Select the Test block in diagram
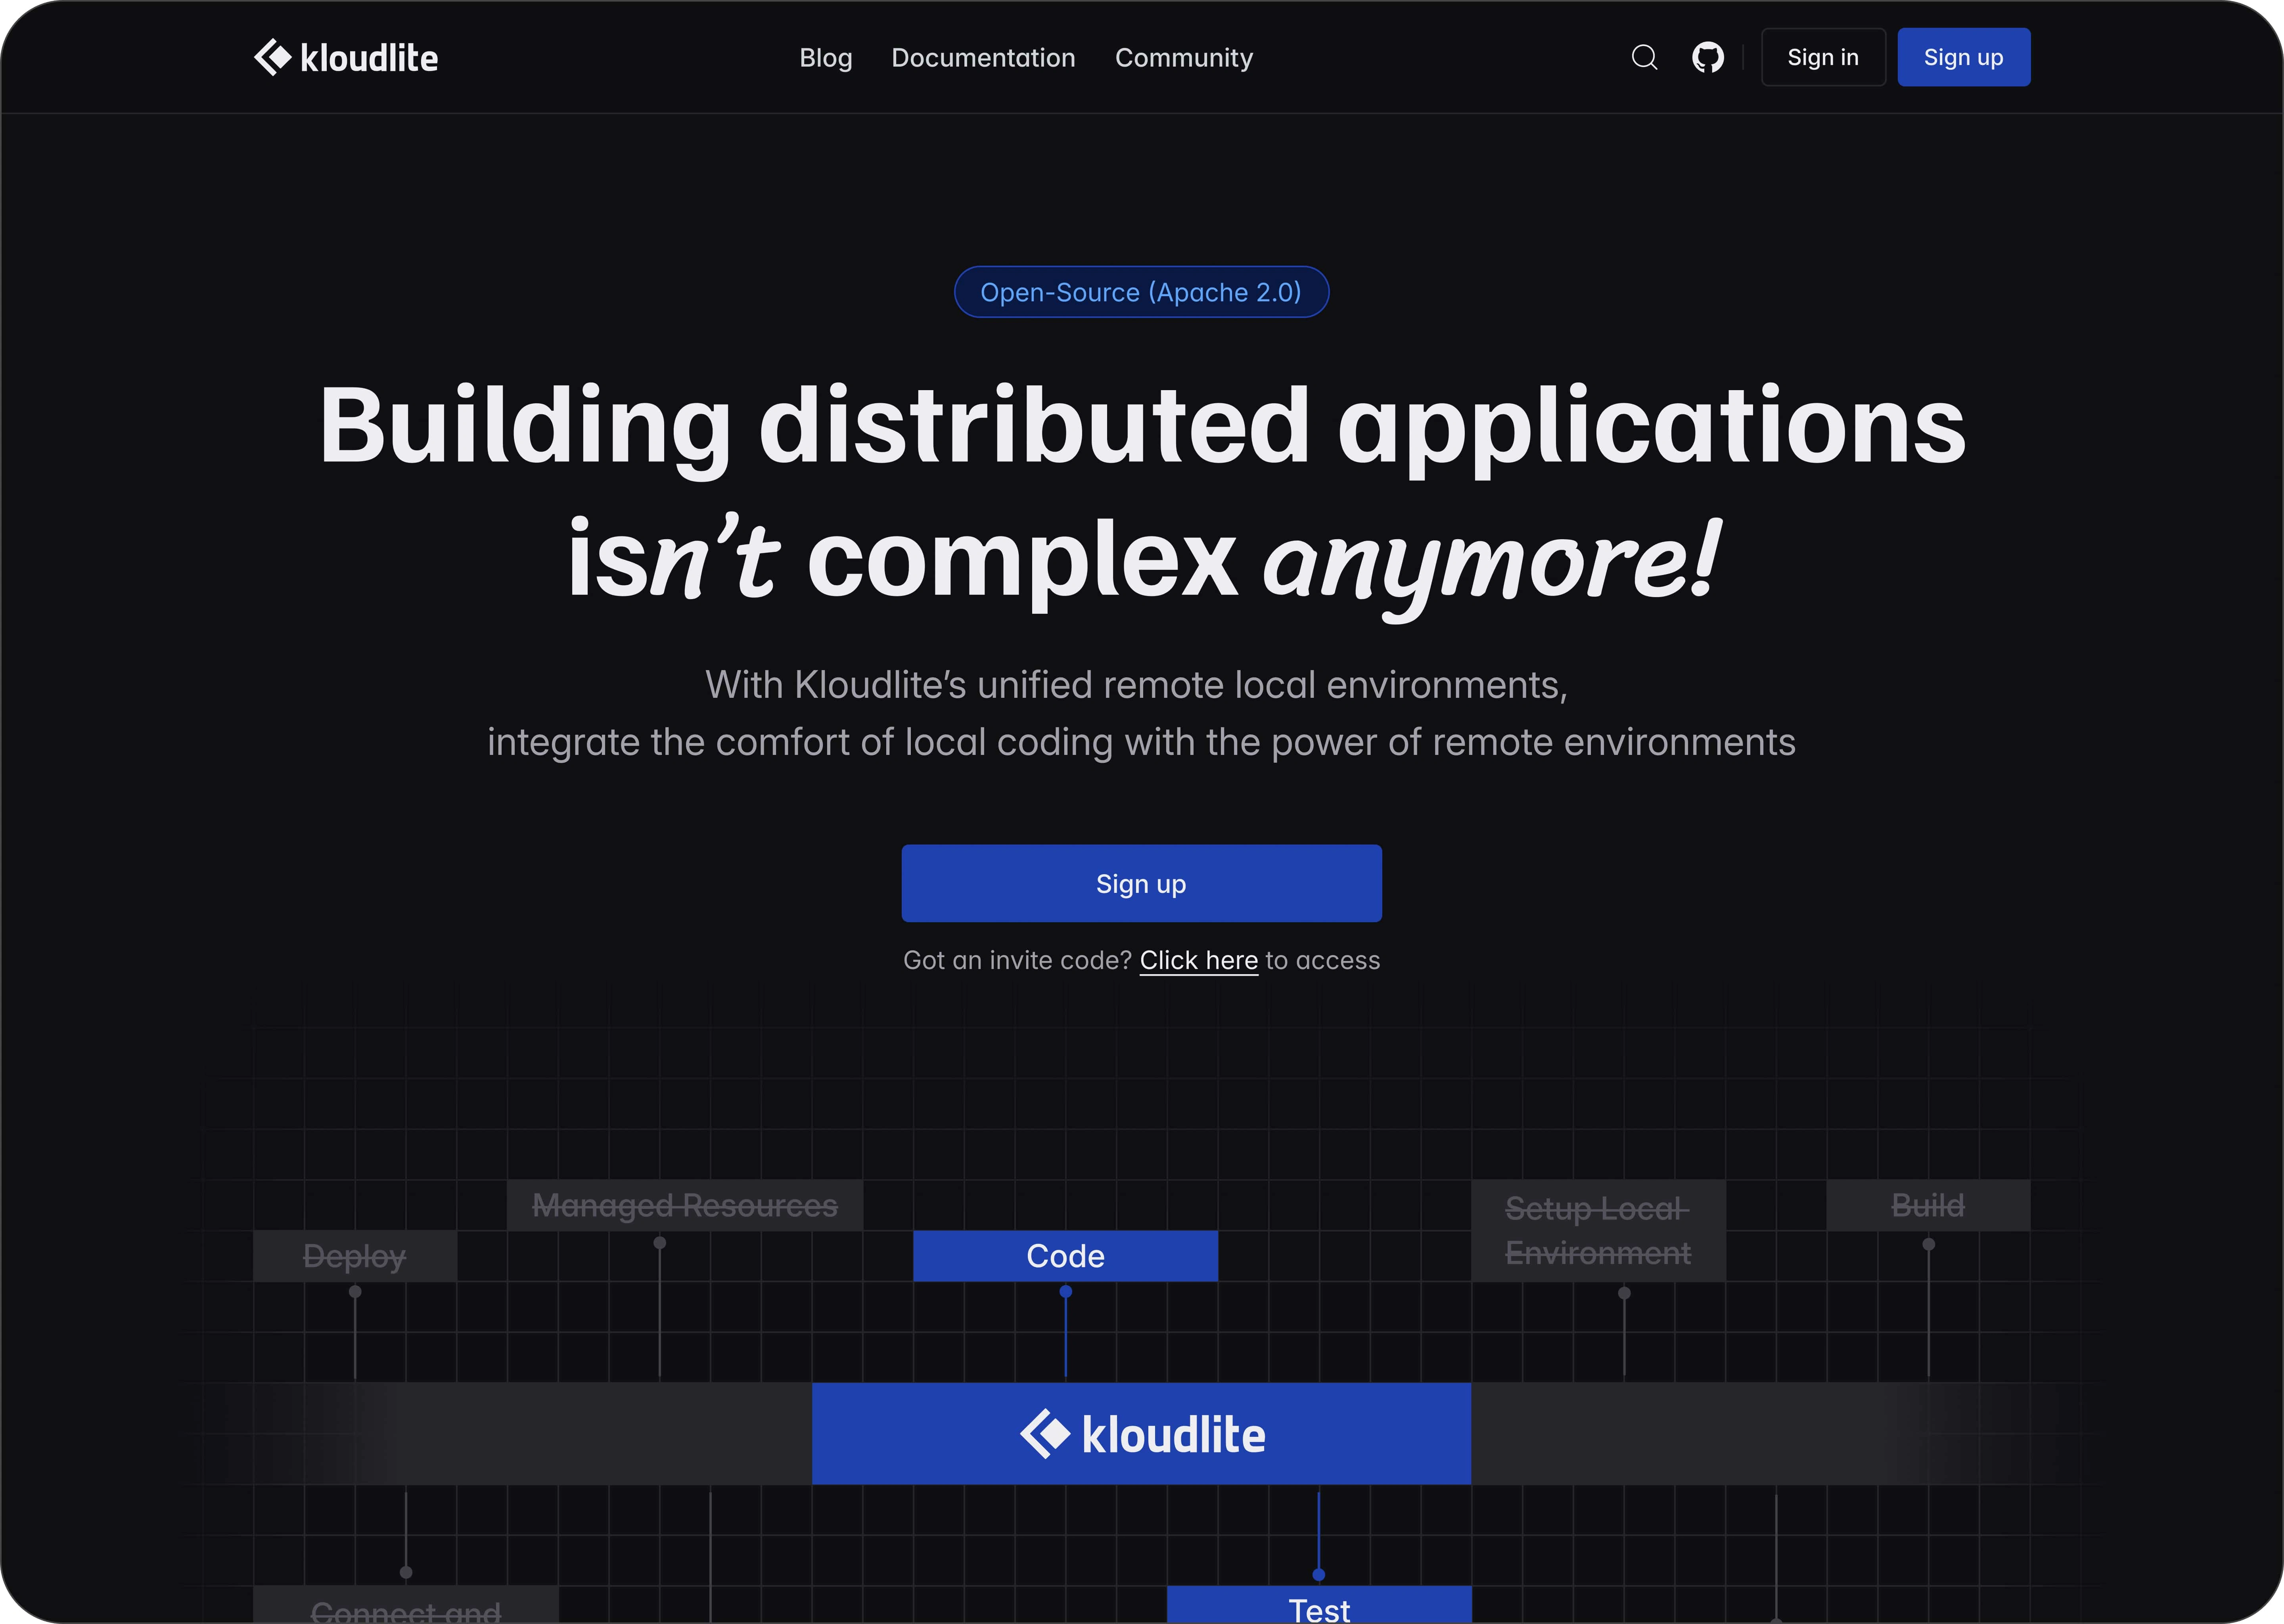Screen dimensions: 2284x1624 [x=1319, y=1604]
